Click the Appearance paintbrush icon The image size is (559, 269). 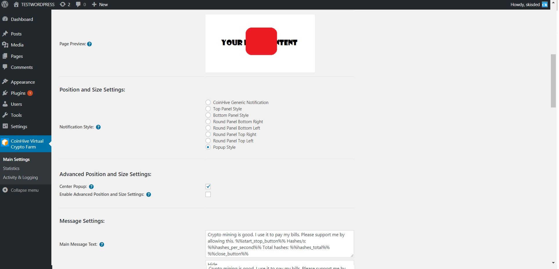[5, 82]
